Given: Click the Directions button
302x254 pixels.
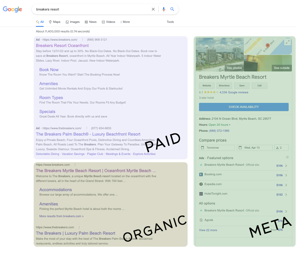Looking at the screenshot, I should click(x=224, y=86).
